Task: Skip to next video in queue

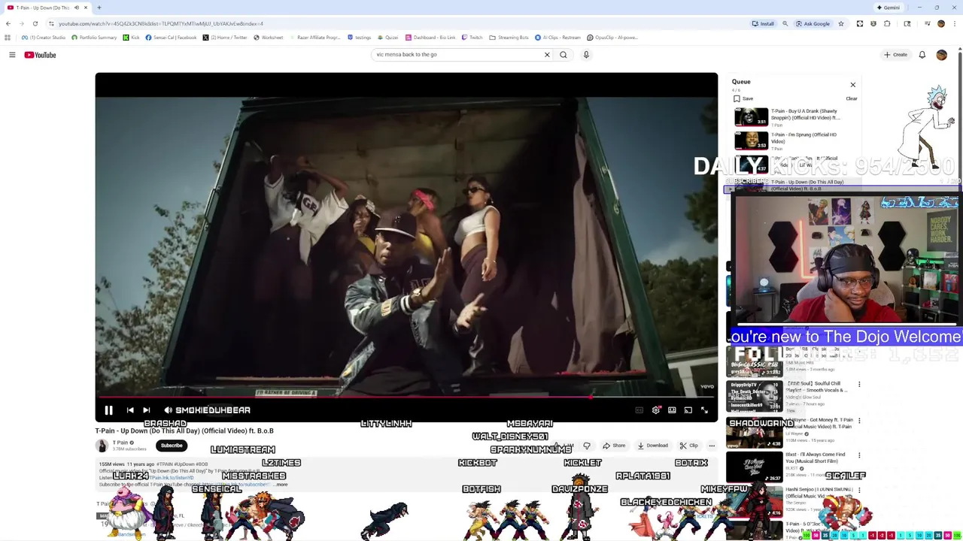Action: pyautogui.click(x=147, y=410)
